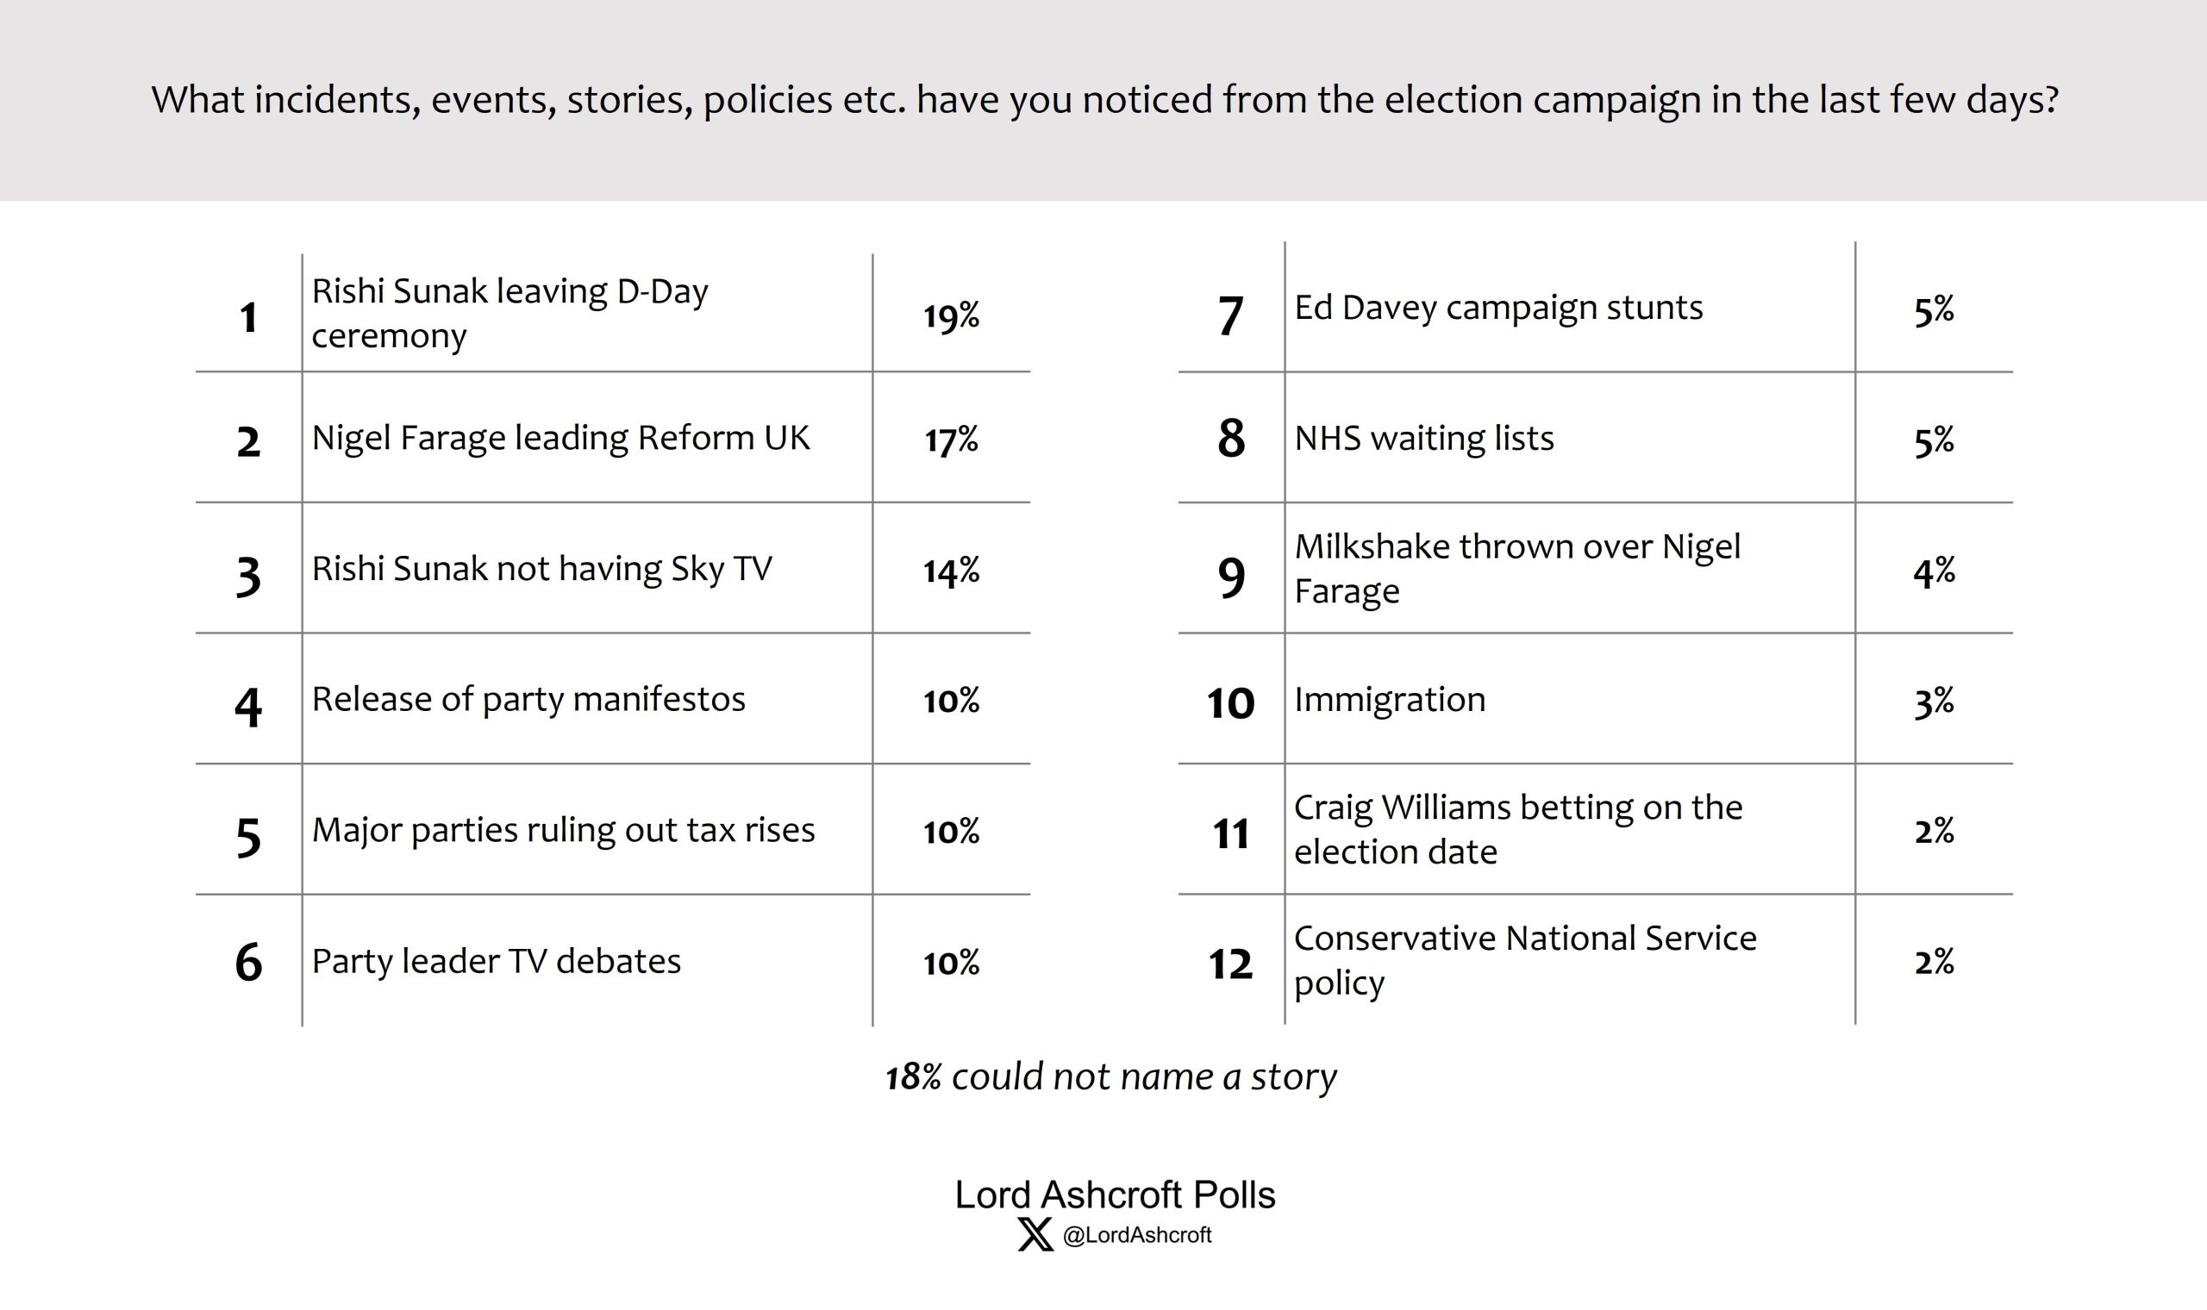Click the rank number 12
2207x1310 pixels.
coord(1230,964)
